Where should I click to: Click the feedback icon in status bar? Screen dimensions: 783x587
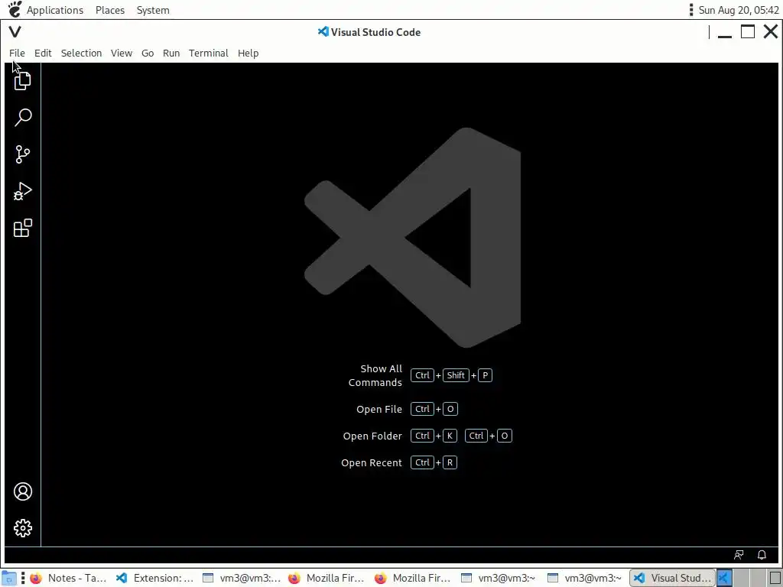739,555
